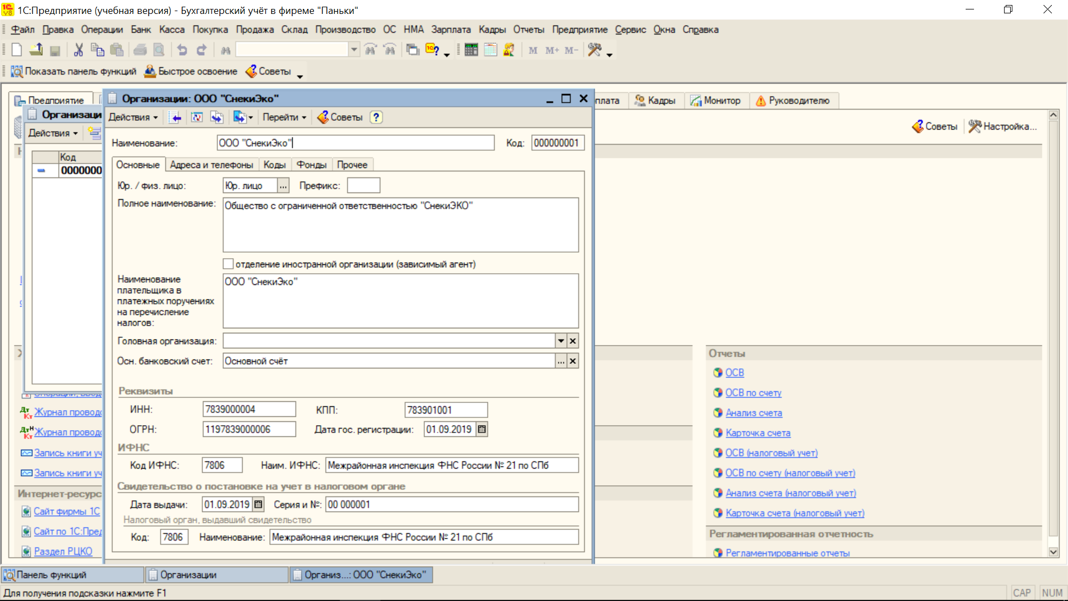Expand the search combo box arrow
Image resolution: width=1068 pixels, height=601 pixels.
point(354,50)
